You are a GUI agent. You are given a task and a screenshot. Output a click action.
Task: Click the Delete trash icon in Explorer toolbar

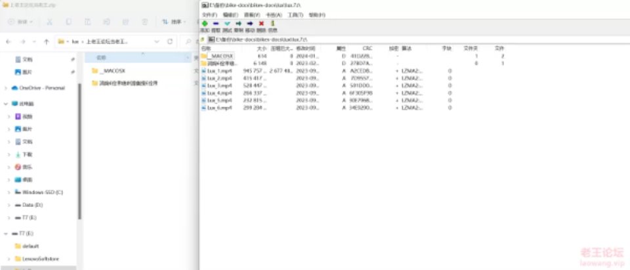(x=144, y=22)
